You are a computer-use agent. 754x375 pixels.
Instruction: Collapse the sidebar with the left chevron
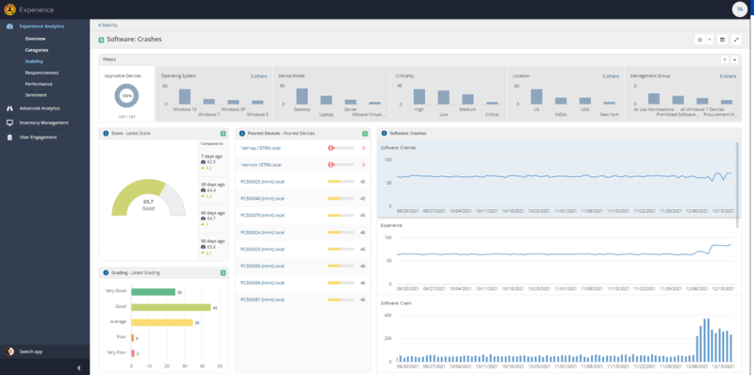(x=79, y=367)
